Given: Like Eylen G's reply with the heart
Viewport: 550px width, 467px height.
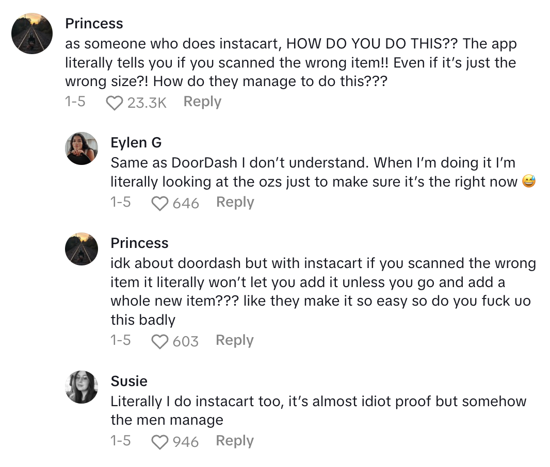Looking at the screenshot, I should tap(160, 204).
